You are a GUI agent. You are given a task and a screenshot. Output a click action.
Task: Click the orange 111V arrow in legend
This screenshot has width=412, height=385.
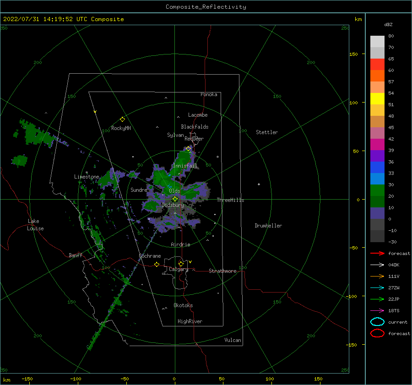tap(377, 276)
